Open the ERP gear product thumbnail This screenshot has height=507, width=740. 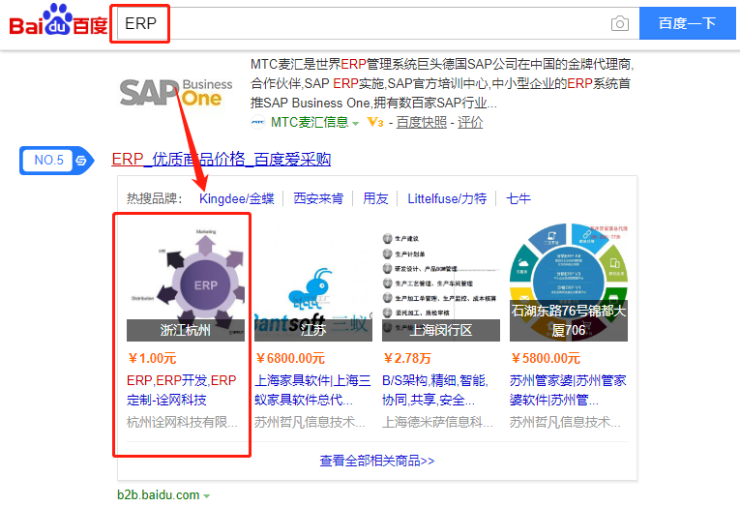coord(186,283)
